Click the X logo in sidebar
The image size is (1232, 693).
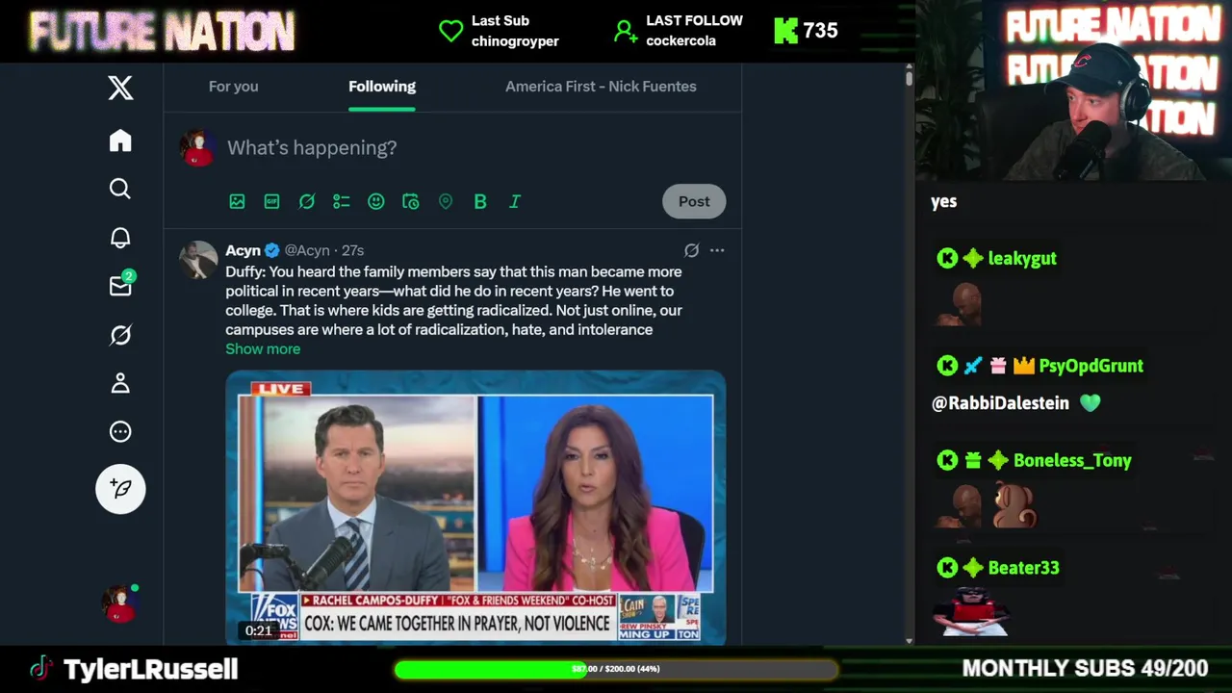pyautogui.click(x=120, y=88)
